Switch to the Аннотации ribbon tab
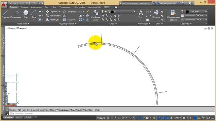The height and width of the screenshot is (121, 216). (36, 7)
